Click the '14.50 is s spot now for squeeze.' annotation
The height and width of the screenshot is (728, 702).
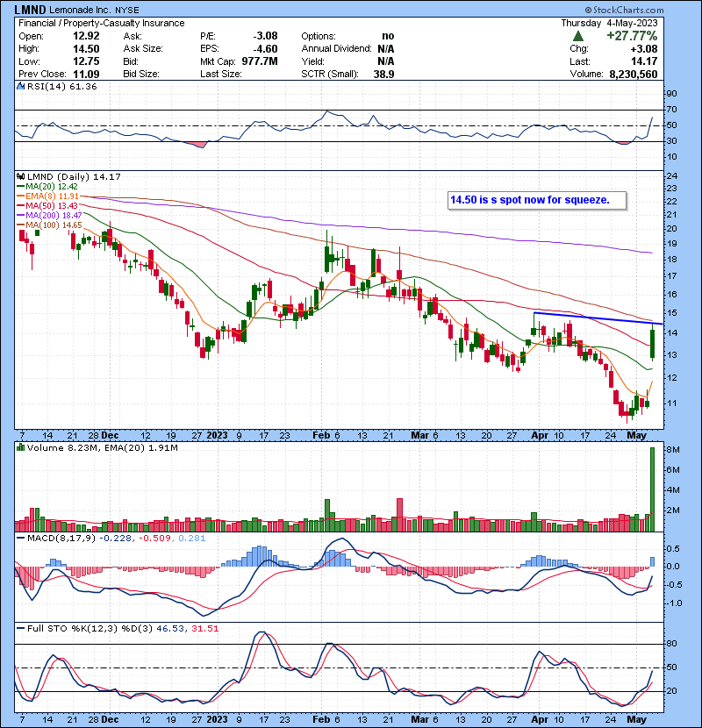pos(537,200)
